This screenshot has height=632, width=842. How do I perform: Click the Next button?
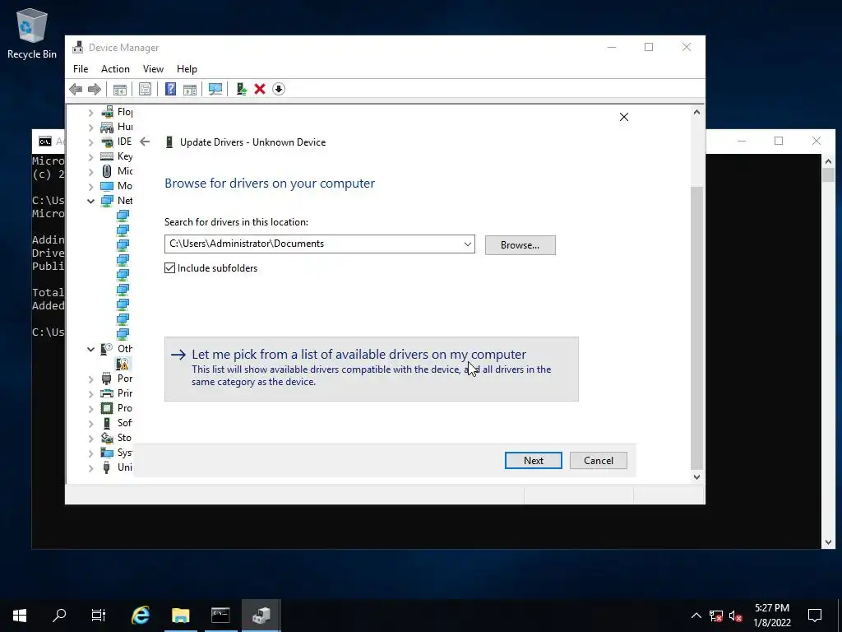click(x=533, y=461)
